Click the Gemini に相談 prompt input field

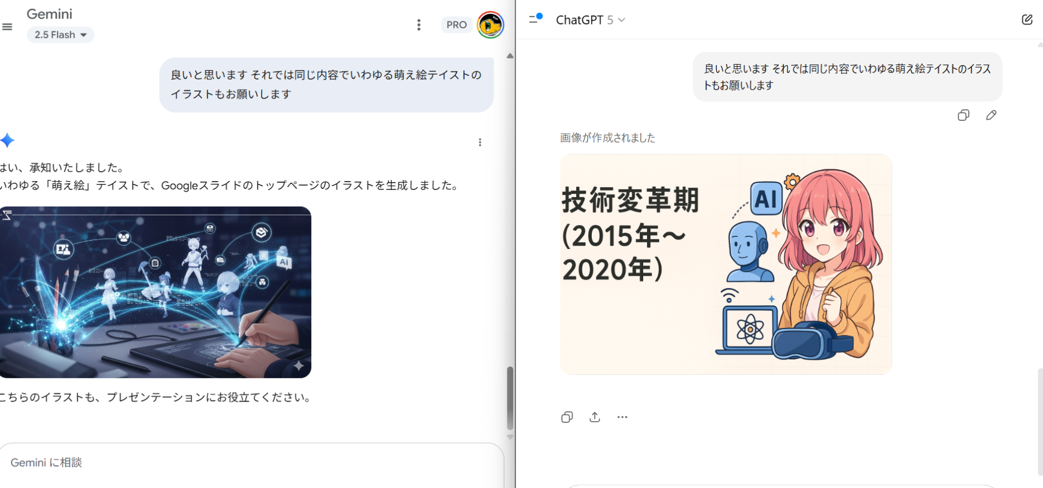tap(251, 462)
